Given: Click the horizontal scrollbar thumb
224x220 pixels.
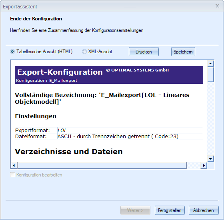Looking at the screenshot, I should point(102,165).
